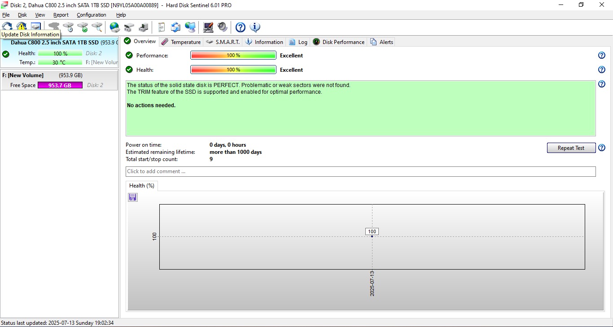The height and width of the screenshot is (327, 613).
Task: Click the blue info bubble toolbar icon
Action: (255, 27)
